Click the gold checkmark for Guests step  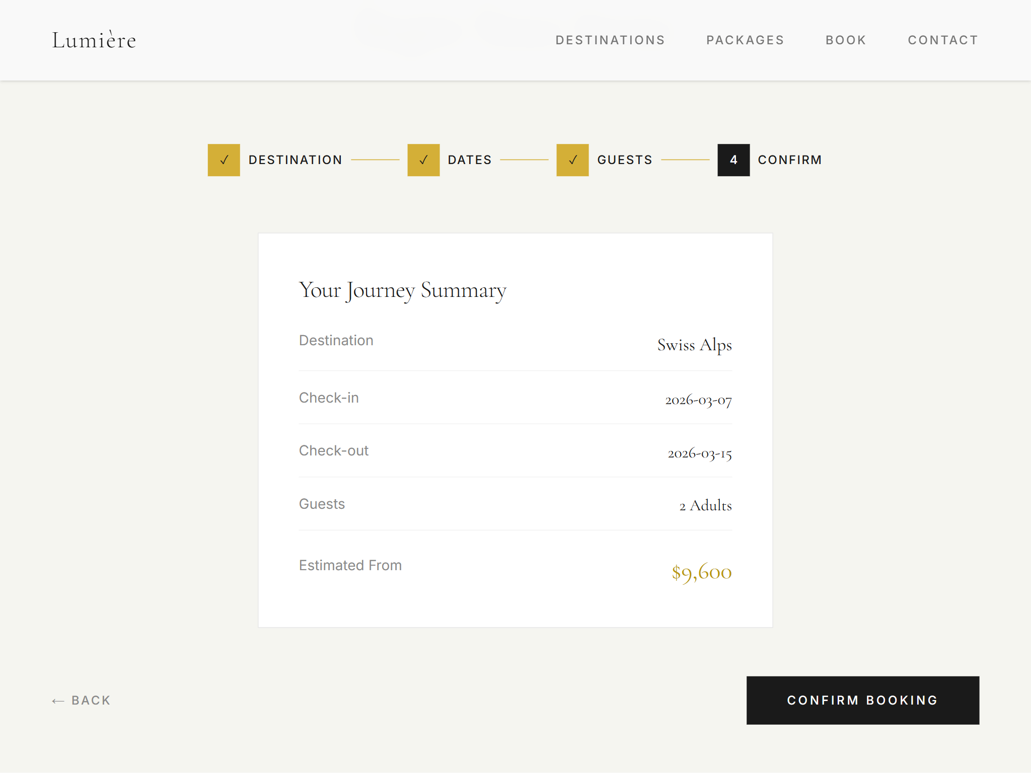572,160
